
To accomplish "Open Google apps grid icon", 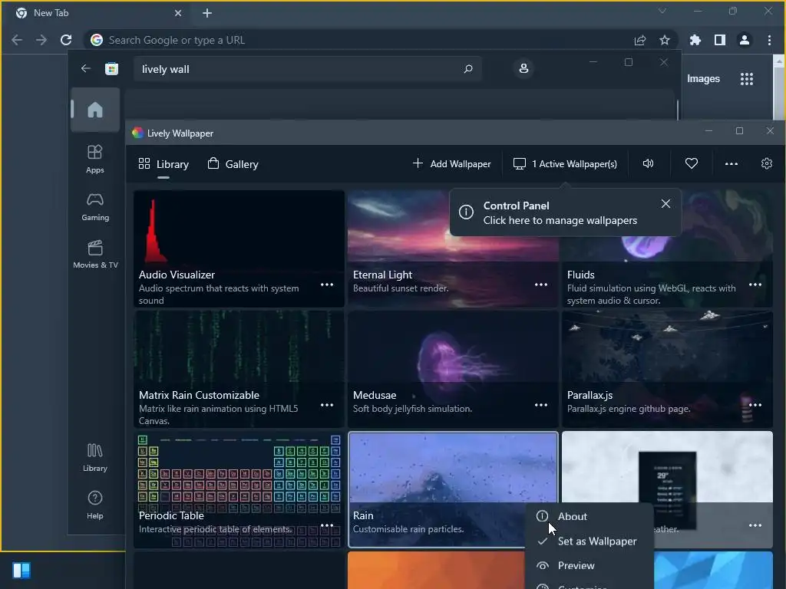I will [746, 79].
